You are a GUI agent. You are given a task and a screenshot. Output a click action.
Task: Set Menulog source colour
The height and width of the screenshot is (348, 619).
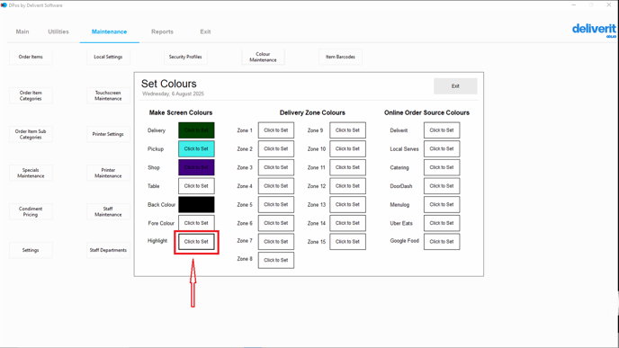pyautogui.click(x=442, y=204)
